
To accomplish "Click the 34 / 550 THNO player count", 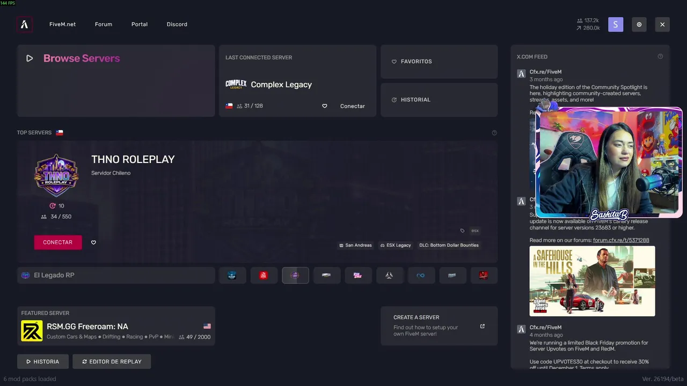I will (56, 217).
